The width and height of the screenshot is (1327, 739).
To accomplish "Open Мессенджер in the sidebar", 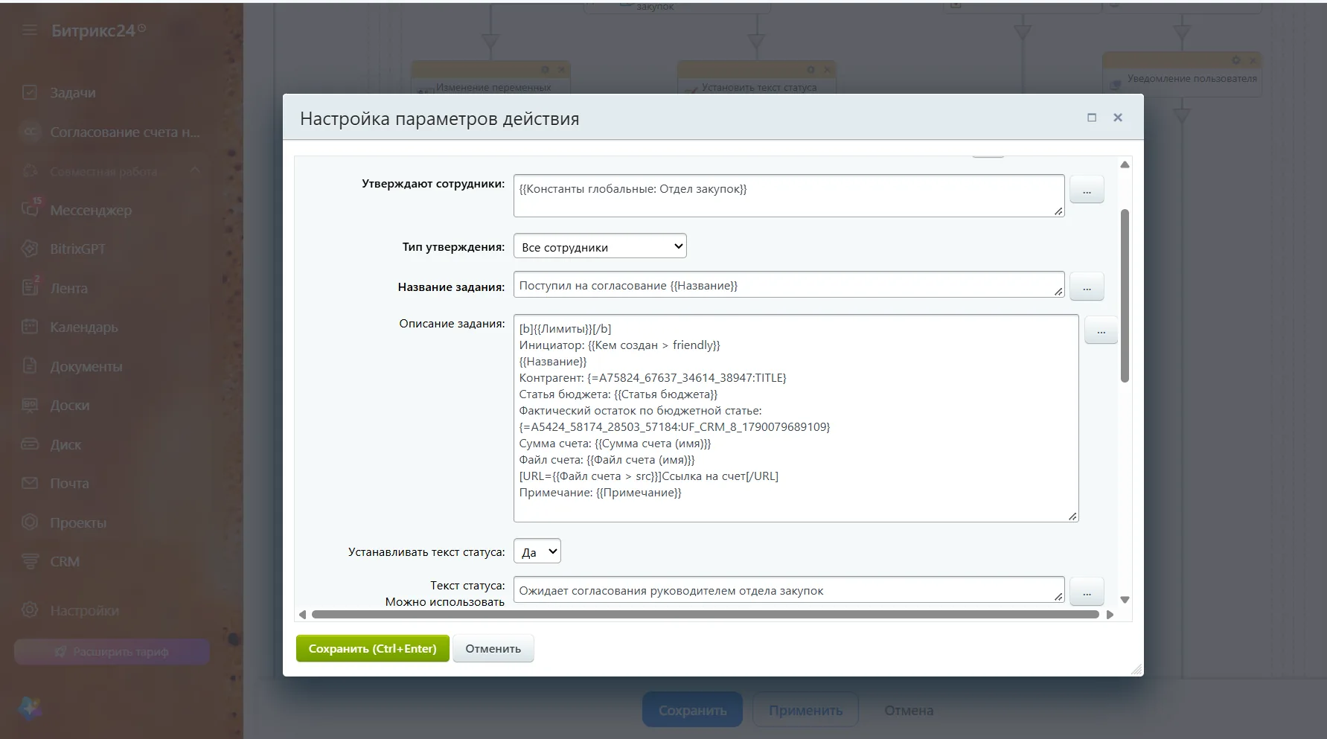I will pyautogui.click(x=91, y=210).
